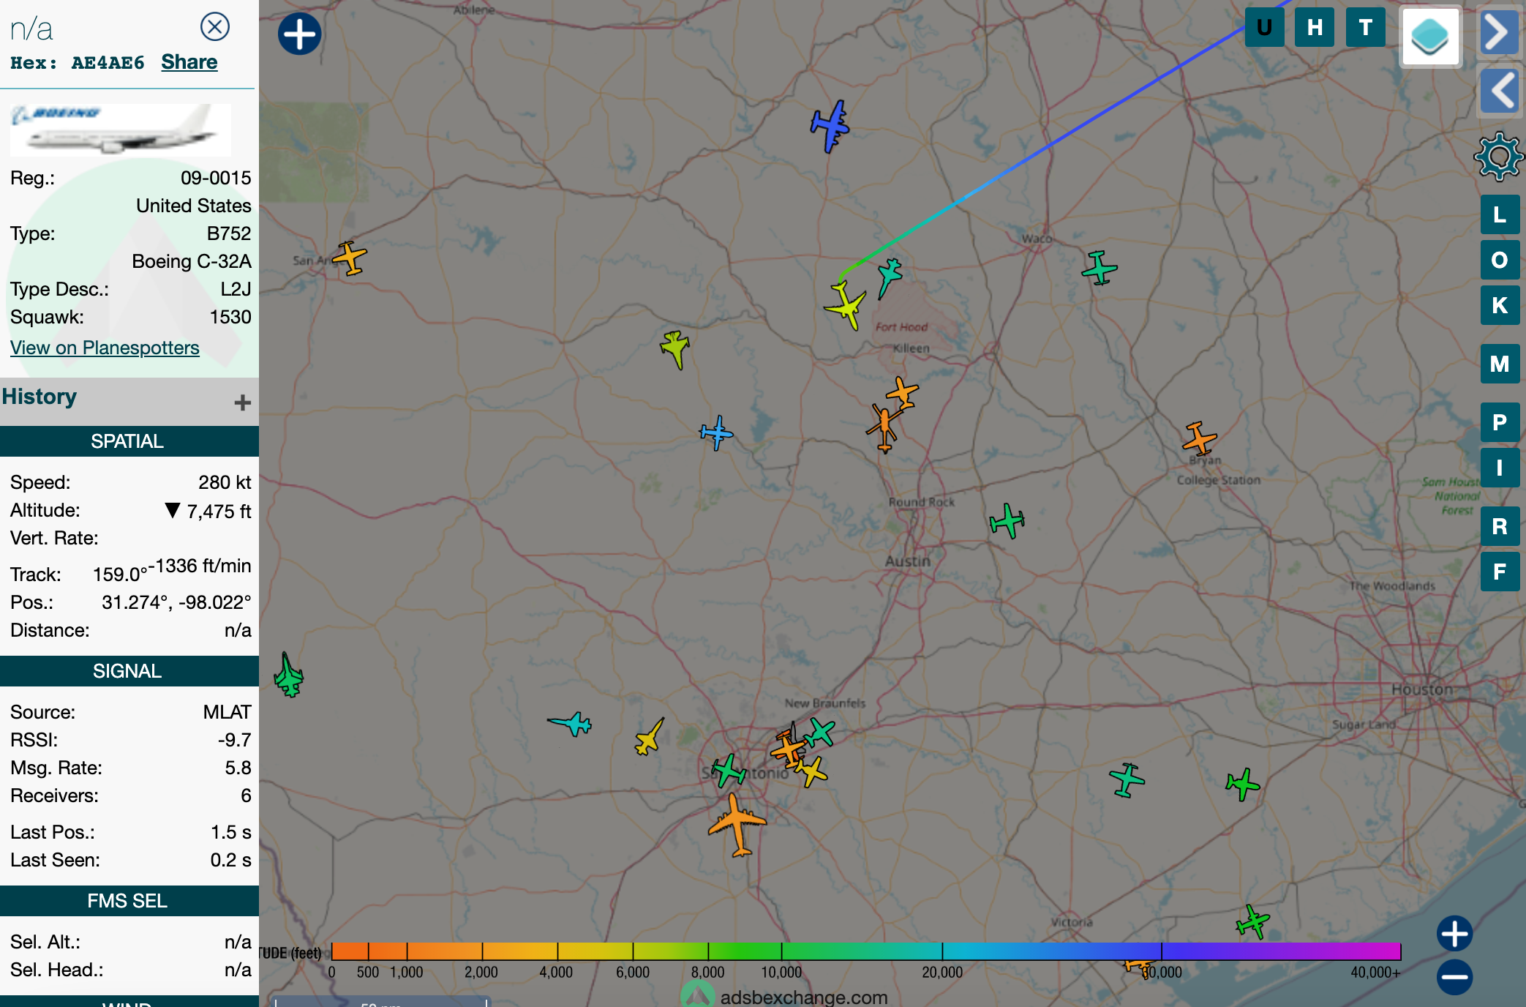Toggle the R button
1526x1007 pixels.
1500,526
